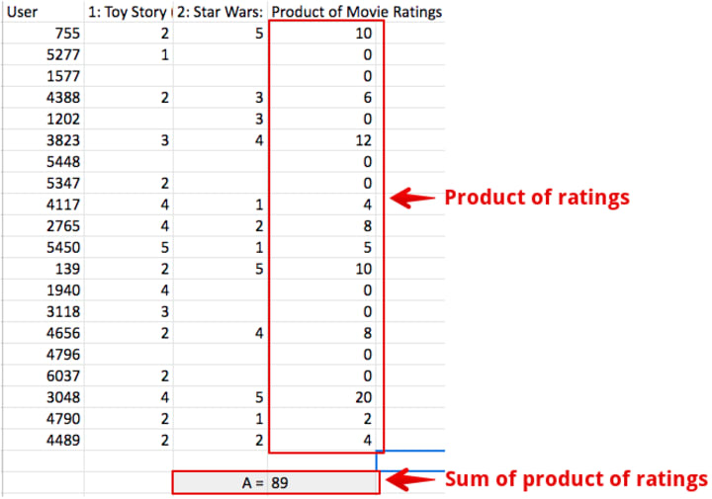The width and height of the screenshot is (712, 499).
Task: Select user ID cell 3048
Action: (x=44, y=397)
